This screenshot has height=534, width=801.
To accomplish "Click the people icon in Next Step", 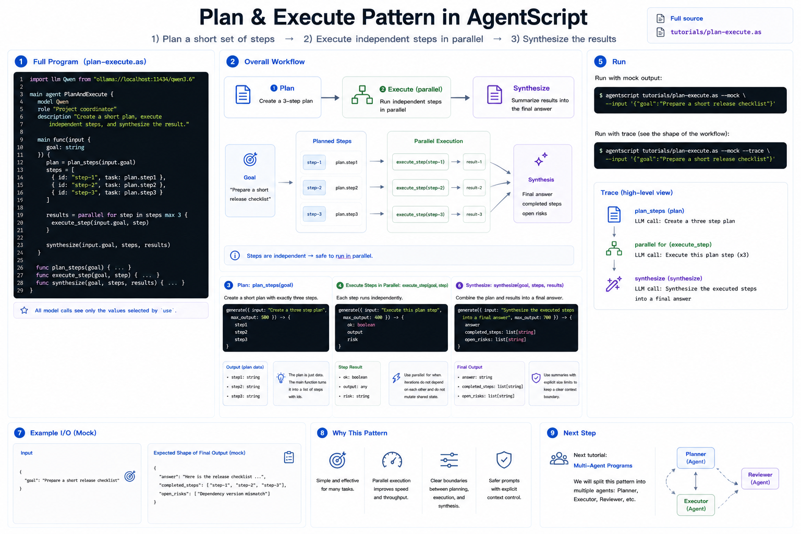I will click(559, 459).
